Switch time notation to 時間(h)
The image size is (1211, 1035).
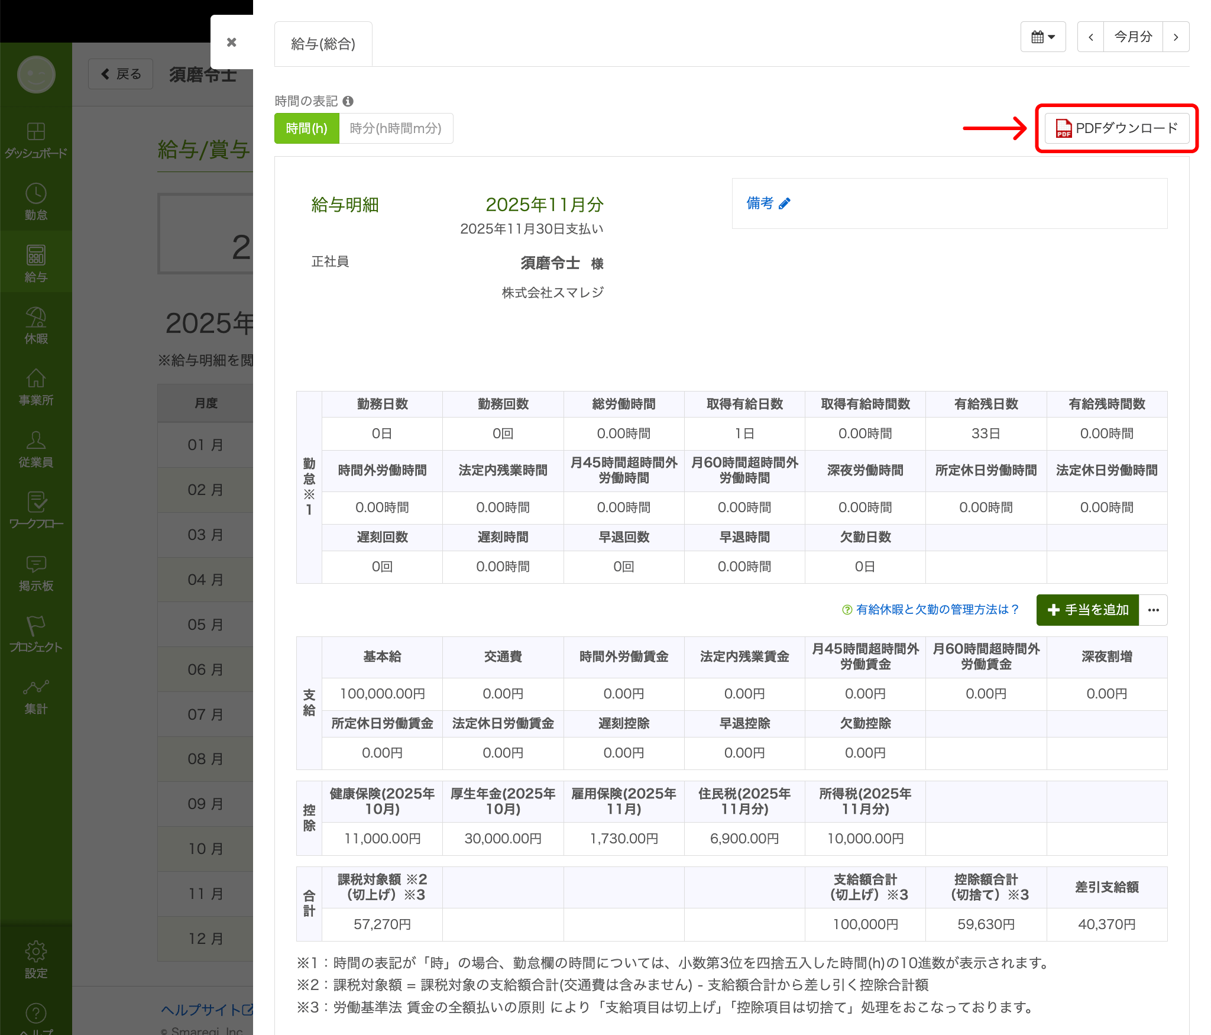click(306, 128)
